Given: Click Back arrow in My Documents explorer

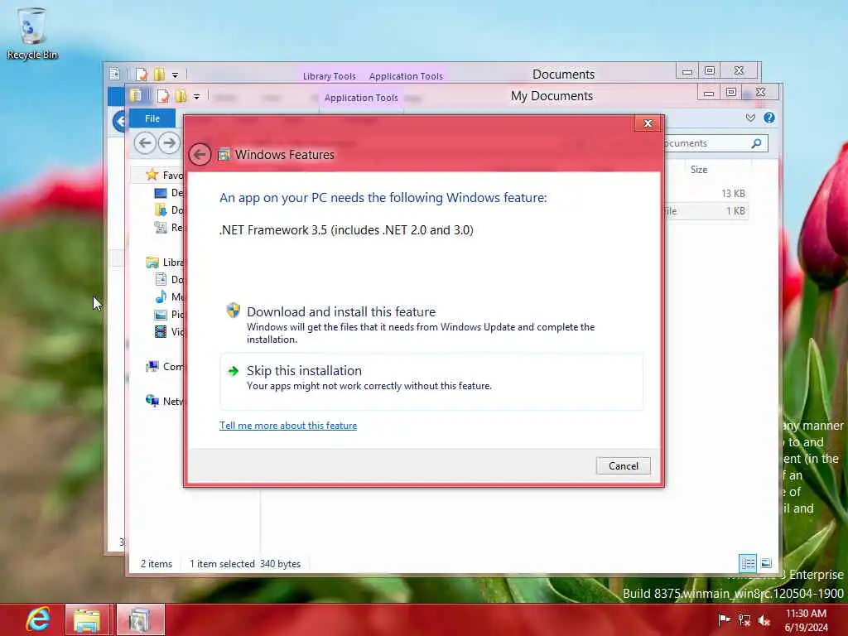Looking at the screenshot, I should click(145, 143).
